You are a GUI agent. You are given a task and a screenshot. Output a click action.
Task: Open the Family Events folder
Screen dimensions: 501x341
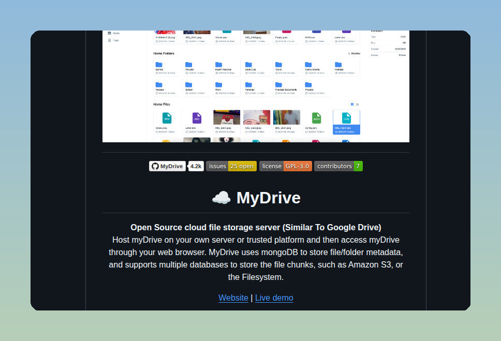[x=308, y=65]
